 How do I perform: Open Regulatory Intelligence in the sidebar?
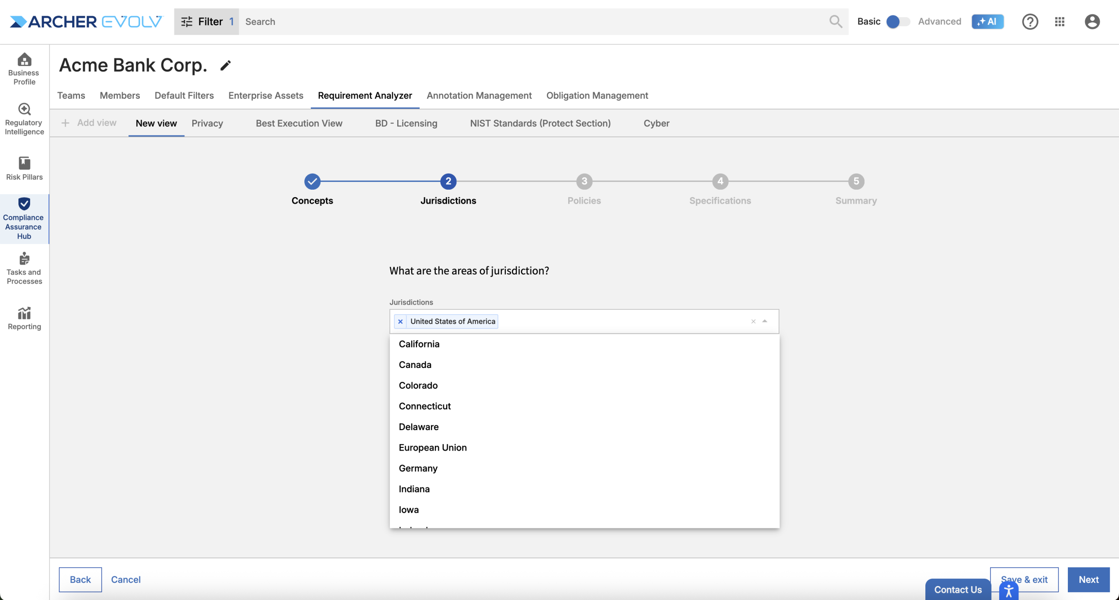coord(24,119)
